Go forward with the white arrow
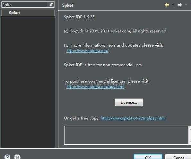The width and height of the screenshot is (191, 159). (180, 5)
